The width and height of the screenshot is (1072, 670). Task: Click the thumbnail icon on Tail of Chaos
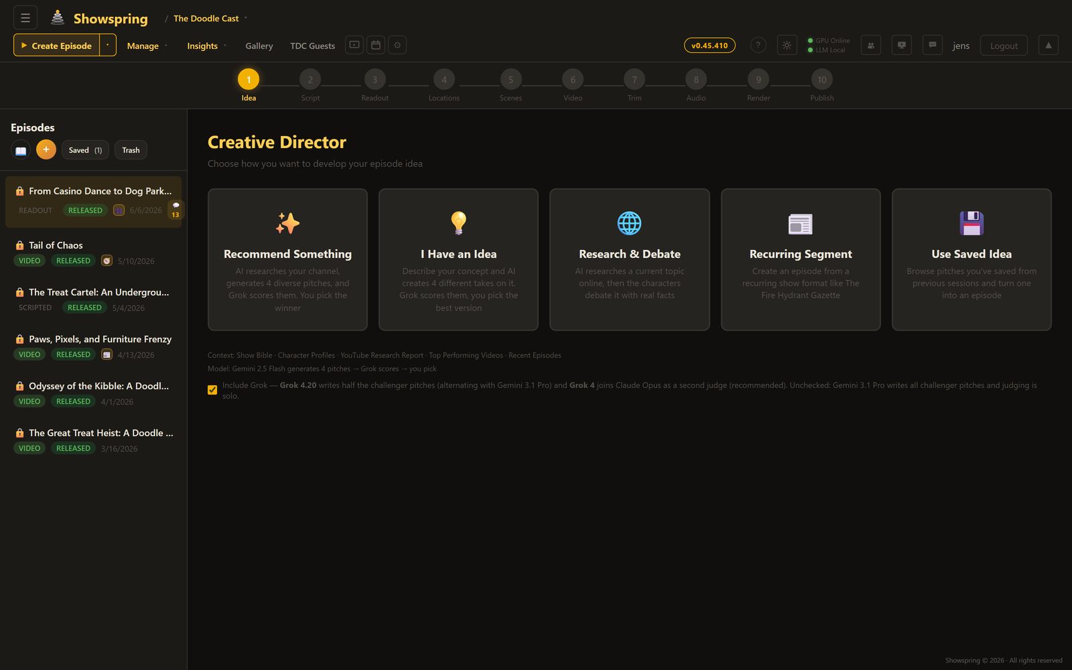[x=107, y=261]
